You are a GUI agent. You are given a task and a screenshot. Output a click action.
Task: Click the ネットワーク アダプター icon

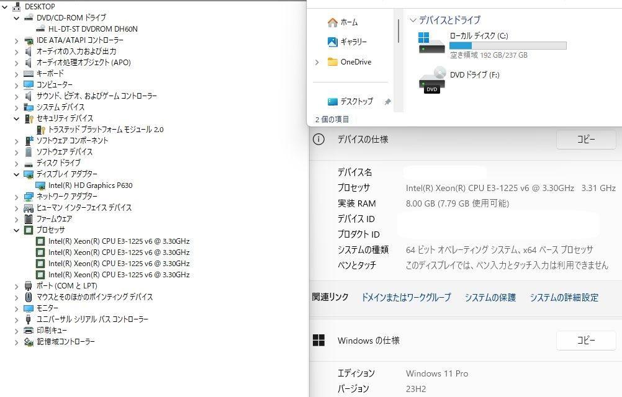coord(29,196)
